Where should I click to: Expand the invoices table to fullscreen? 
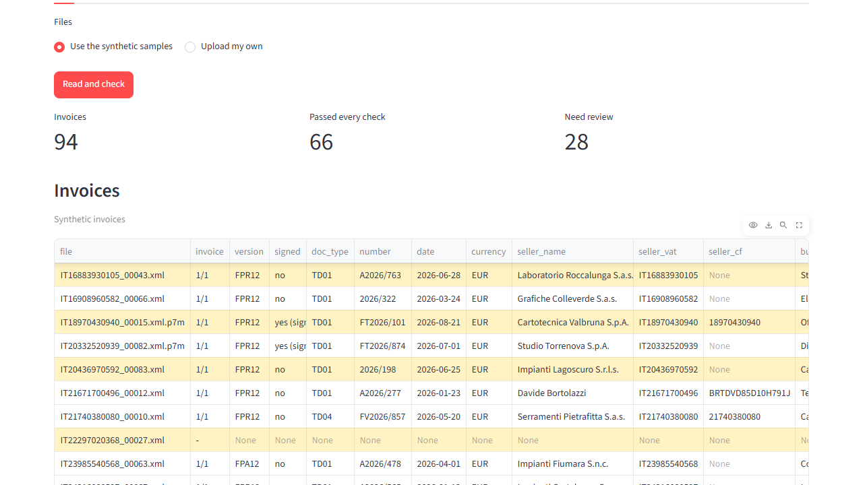tap(799, 225)
